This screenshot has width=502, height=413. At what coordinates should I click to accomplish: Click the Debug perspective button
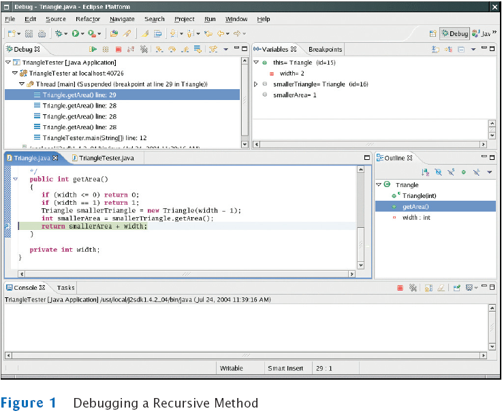pos(454,33)
